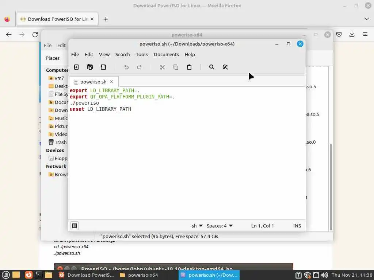Viewport: 374px width, 280px height.
Task: Open the File menu in text editor
Action: [x=75, y=55]
